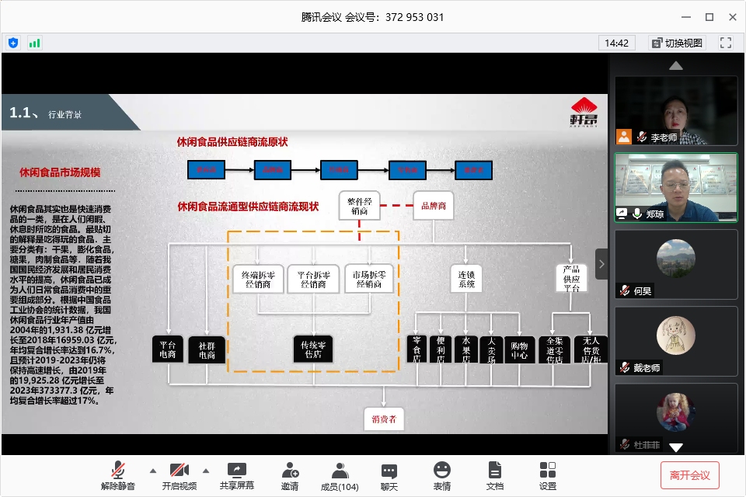
Task: Click Leave Meeting (离开会议) button
Action: (690, 474)
